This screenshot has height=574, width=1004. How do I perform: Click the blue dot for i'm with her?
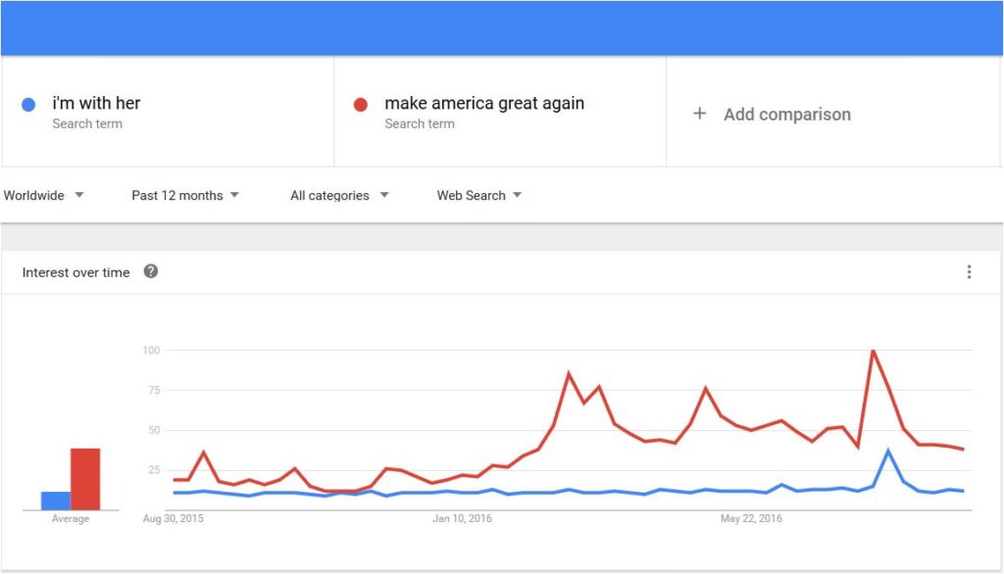[28, 104]
